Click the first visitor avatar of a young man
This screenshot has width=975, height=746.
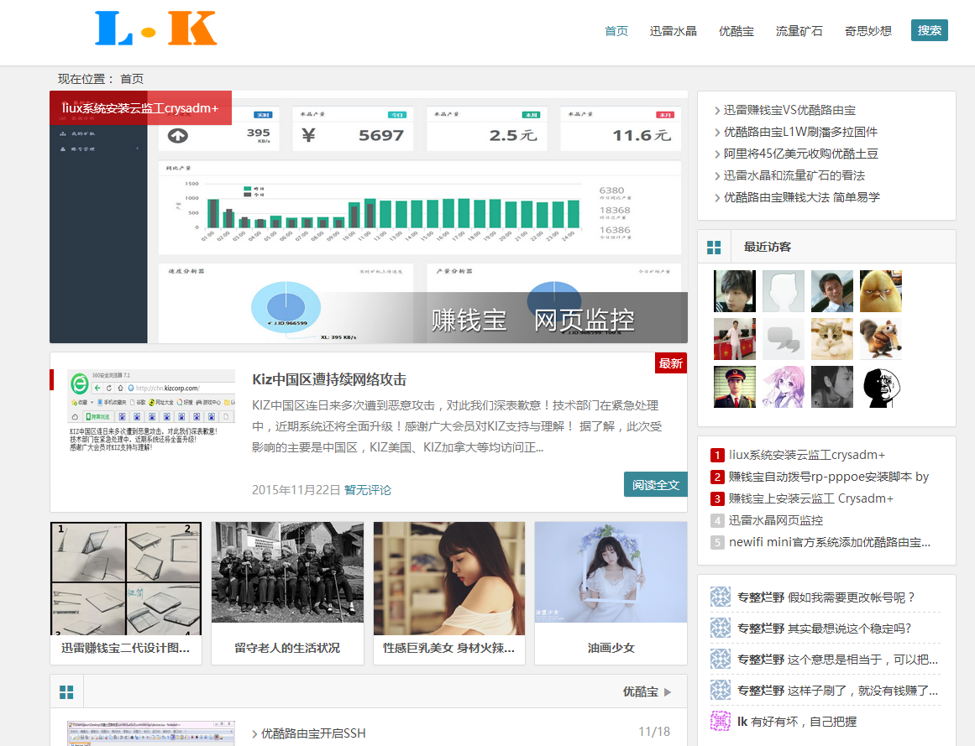click(734, 290)
